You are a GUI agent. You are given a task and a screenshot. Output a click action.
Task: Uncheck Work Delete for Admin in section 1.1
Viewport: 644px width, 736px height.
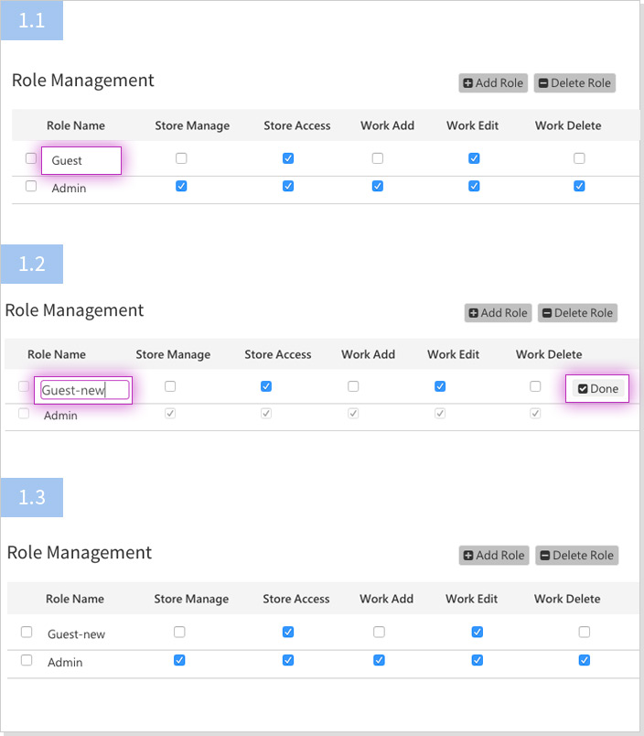pyautogui.click(x=579, y=187)
